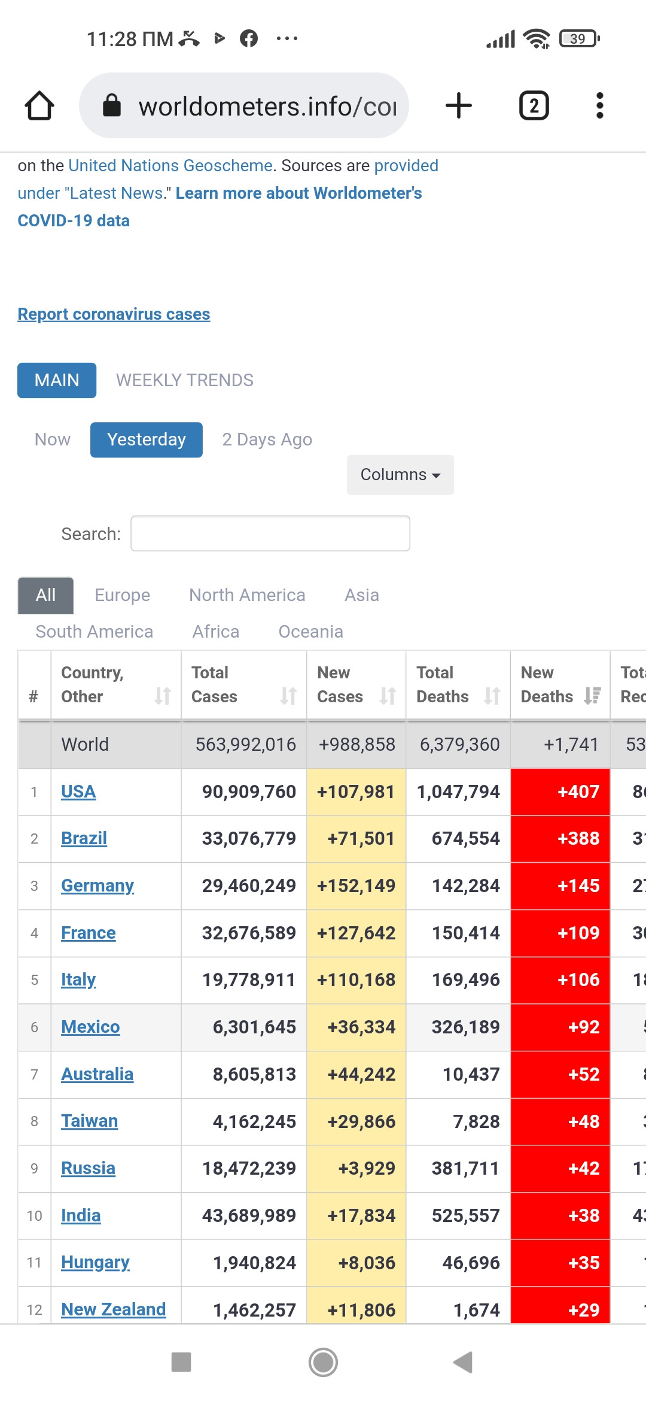
Task: Tap the lock icon in address bar
Action: click(112, 105)
